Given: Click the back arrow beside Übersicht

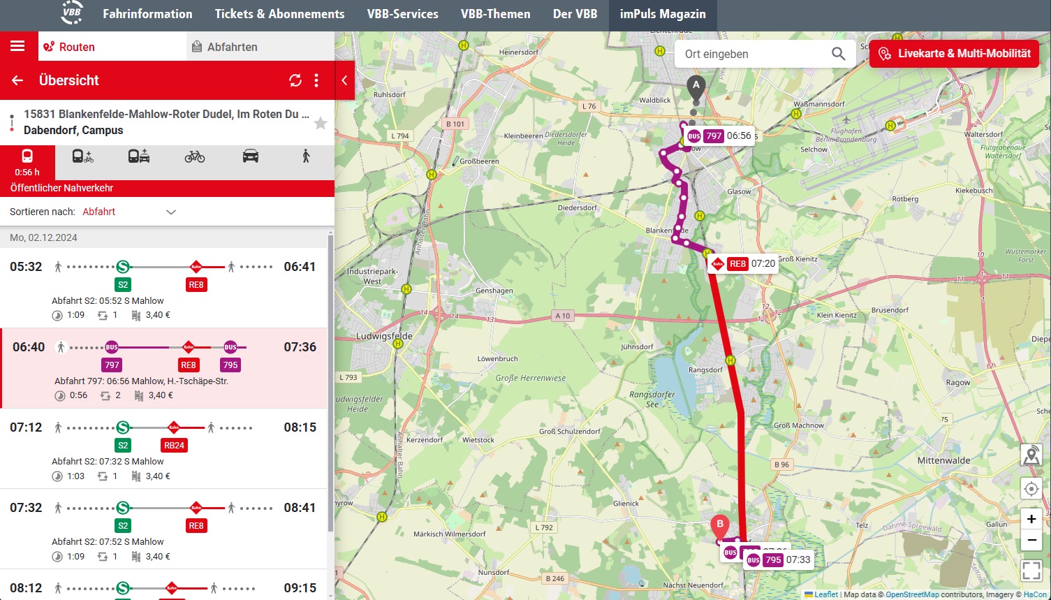Looking at the screenshot, I should (17, 80).
